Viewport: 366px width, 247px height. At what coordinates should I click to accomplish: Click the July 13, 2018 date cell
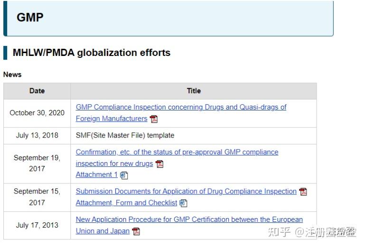[x=37, y=135]
